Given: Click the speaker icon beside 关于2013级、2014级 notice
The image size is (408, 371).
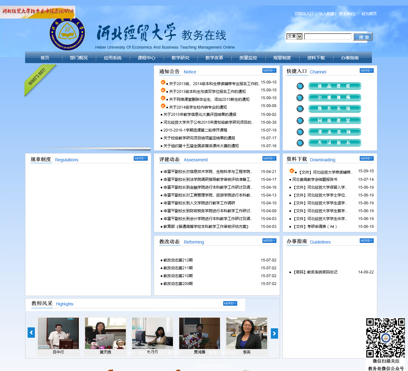Looking at the screenshot, I should (163, 82).
